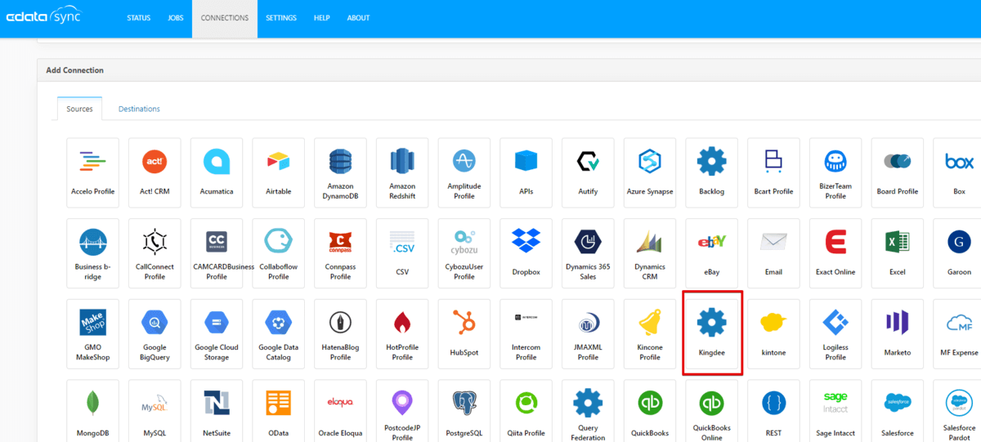981x442 pixels.
Task: Open the SETTINGS page
Action: [281, 18]
